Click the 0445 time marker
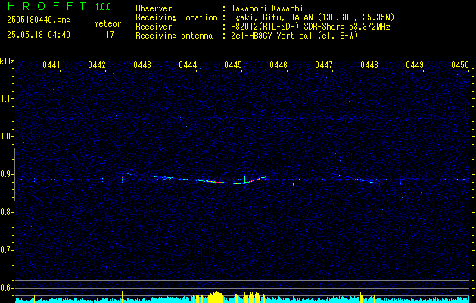The width and height of the screenshot is (476, 303). pyautogui.click(x=233, y=65)
